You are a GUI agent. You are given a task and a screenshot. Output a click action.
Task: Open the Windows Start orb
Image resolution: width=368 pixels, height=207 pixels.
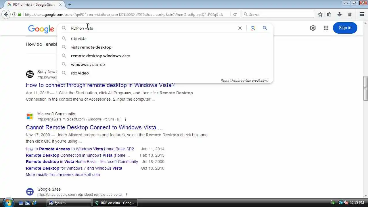(x=8, y=202)
